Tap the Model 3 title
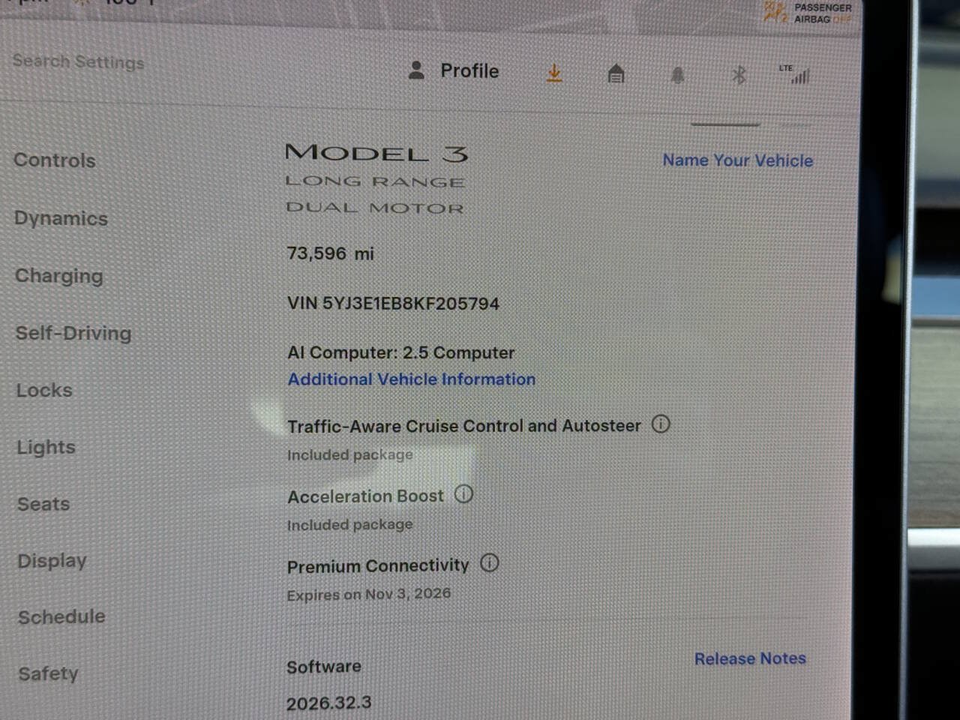Screen dimensions: 960x720 376,154
